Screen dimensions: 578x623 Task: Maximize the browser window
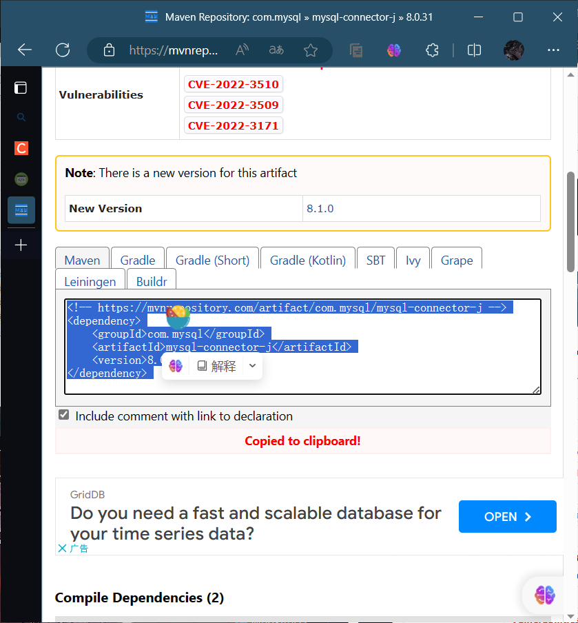point(518,17)
